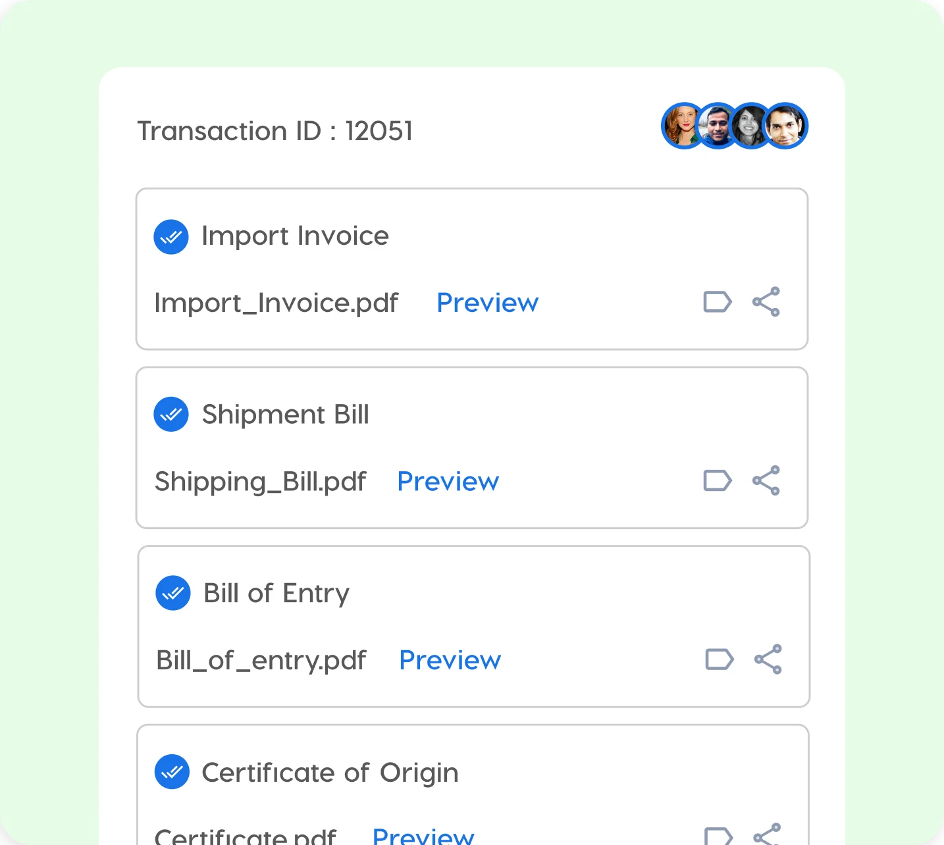This screenshot has height=845, width=944.
Task: Open Preview for Bill_of_entry.pdf
Action: (450, 659)
